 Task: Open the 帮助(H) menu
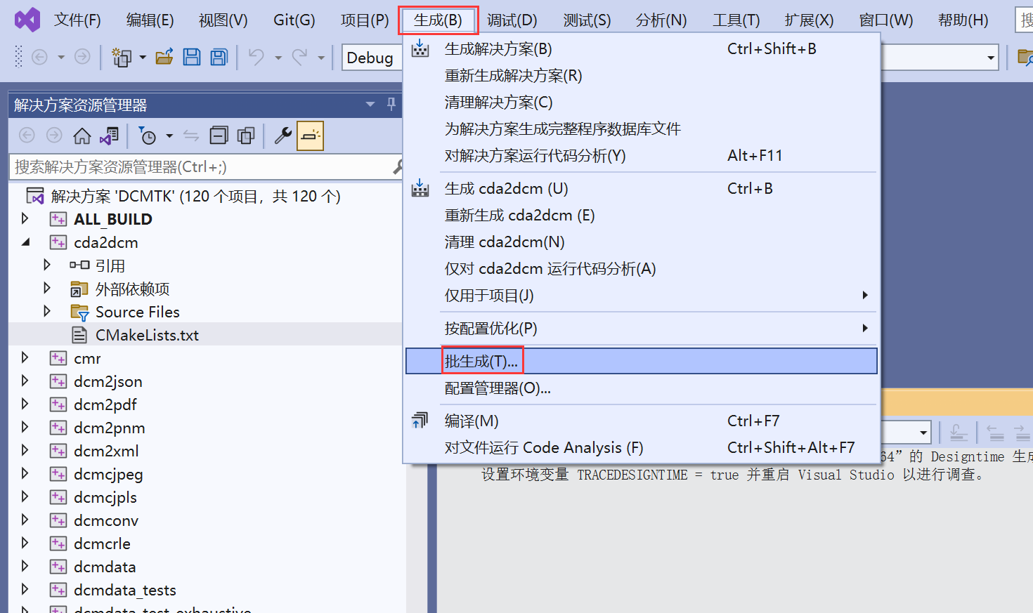click(x=963, y=20)
